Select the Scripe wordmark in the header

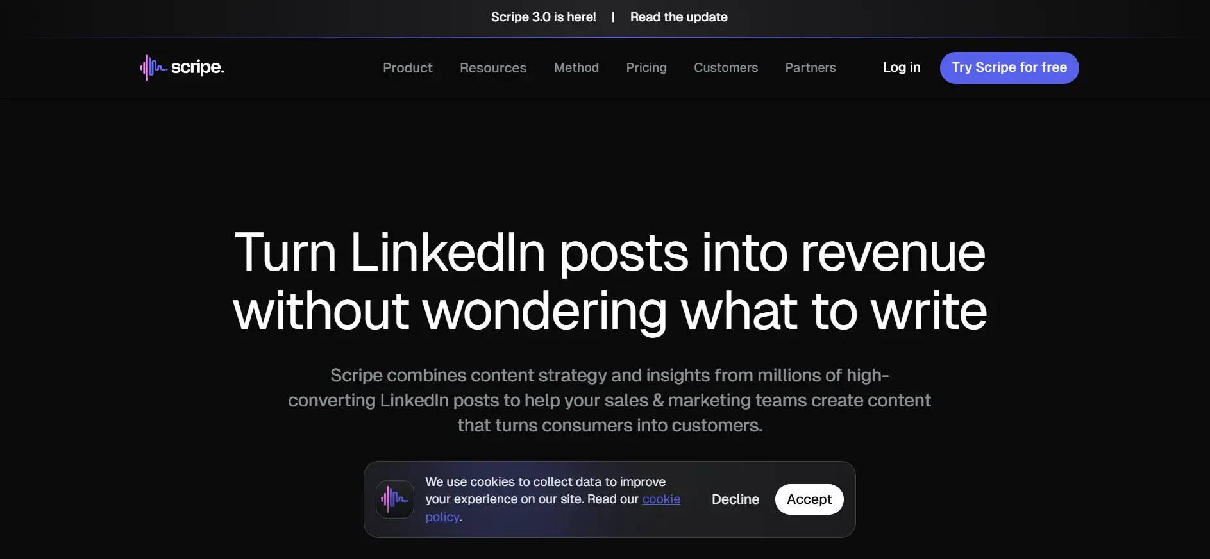click(197, 67)
